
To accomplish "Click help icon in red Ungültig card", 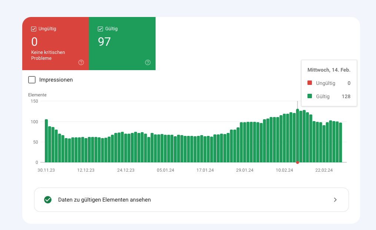I will click(81, 62).
